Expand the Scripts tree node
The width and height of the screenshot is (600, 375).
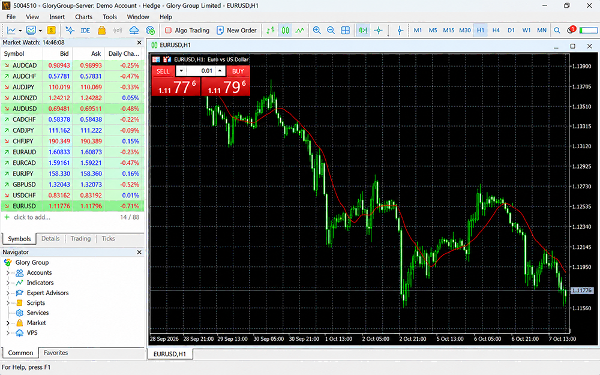pyautogui.click(x=8, y=303)
